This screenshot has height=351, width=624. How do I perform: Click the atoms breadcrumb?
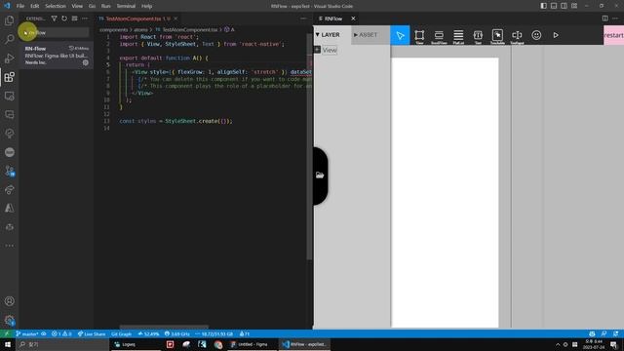pos(140,30)
